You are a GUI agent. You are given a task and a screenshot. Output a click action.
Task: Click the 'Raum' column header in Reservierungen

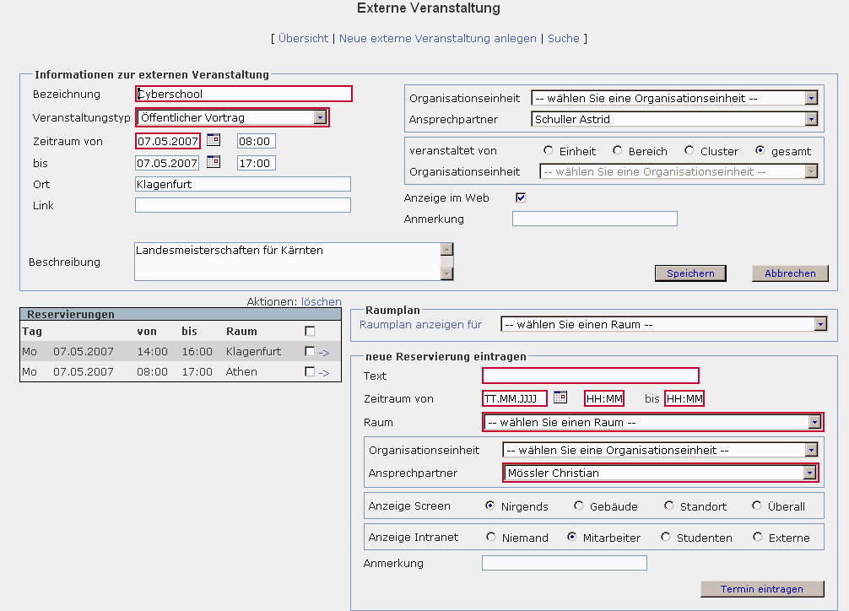tap(241, 331)
